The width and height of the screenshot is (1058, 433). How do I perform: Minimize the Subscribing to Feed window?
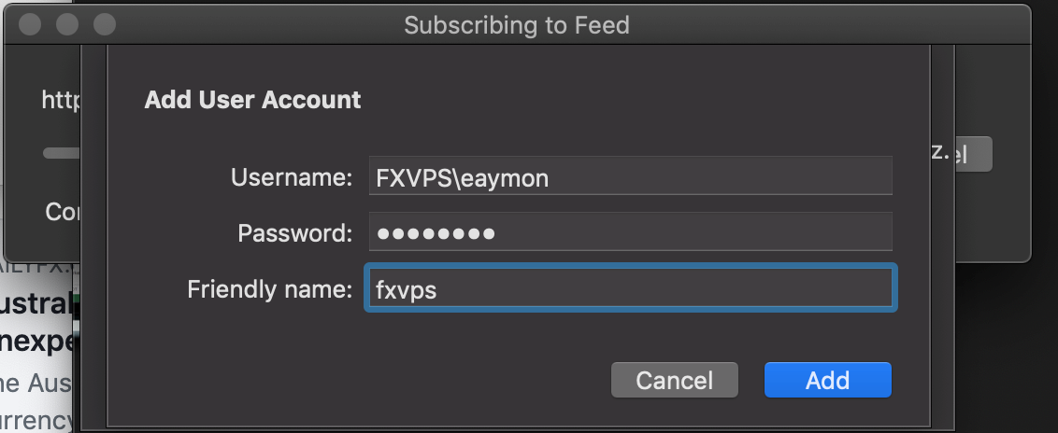click(x=67, y=25)
